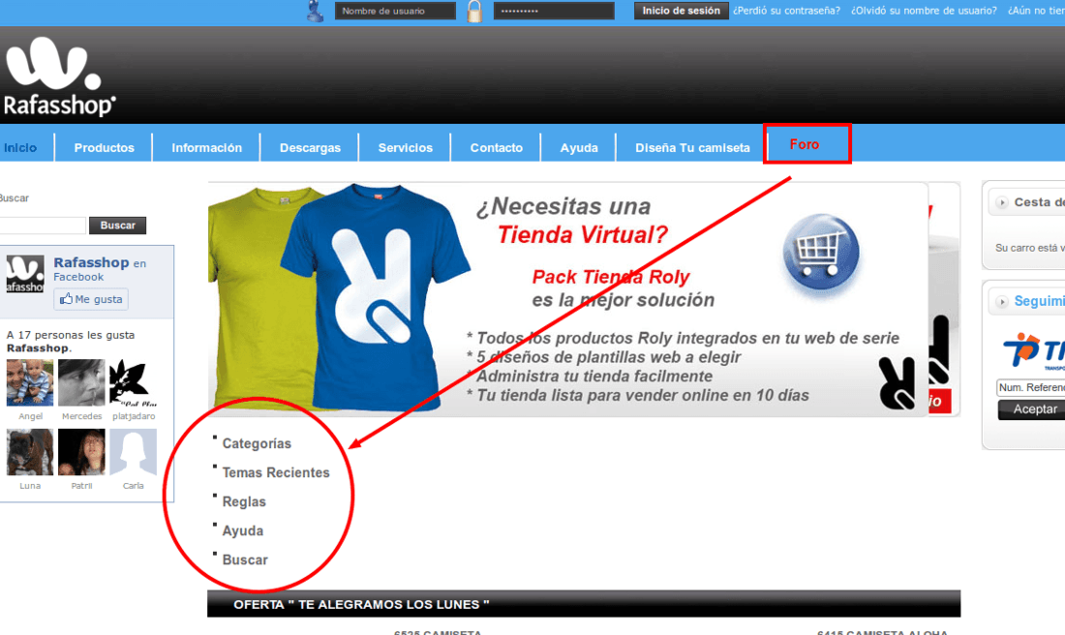Viewport: 1065px width, 635px height.
Task: Click the Aceptar tracking button
Action: [x=1032, y=409]
